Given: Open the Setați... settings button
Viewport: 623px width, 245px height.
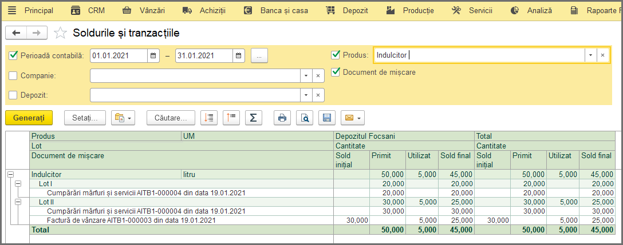Looking at the screenshot, I should (85, 118).
